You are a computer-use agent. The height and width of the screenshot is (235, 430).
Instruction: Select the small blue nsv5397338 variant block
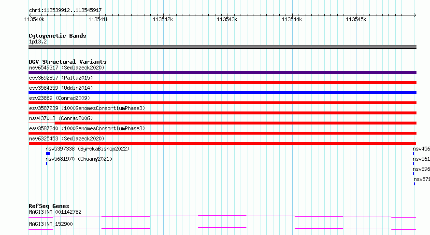click(x=48, y=153)
